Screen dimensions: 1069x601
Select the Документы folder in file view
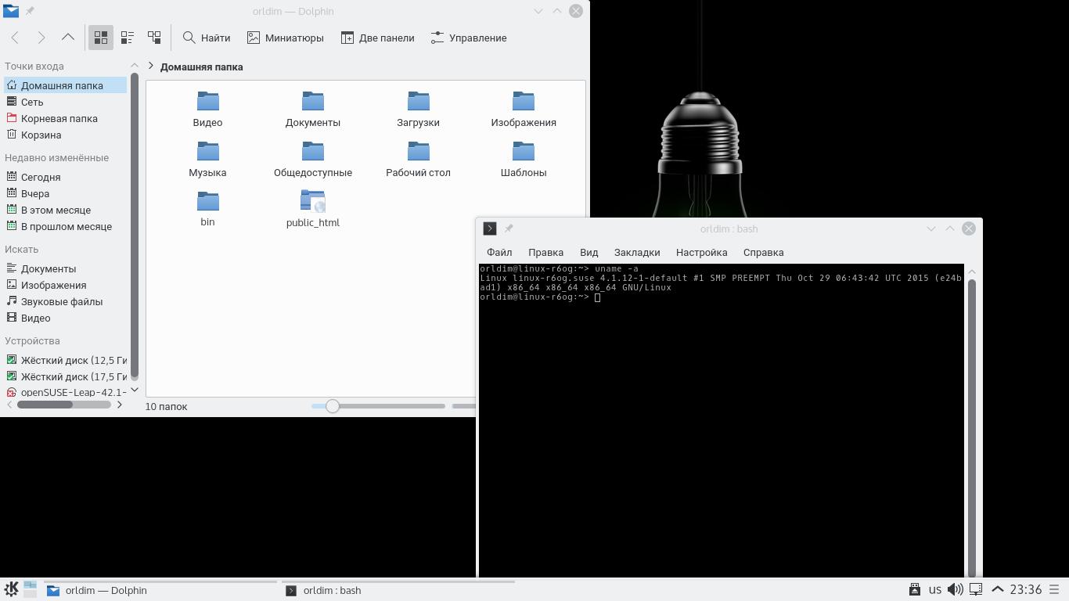313,108
